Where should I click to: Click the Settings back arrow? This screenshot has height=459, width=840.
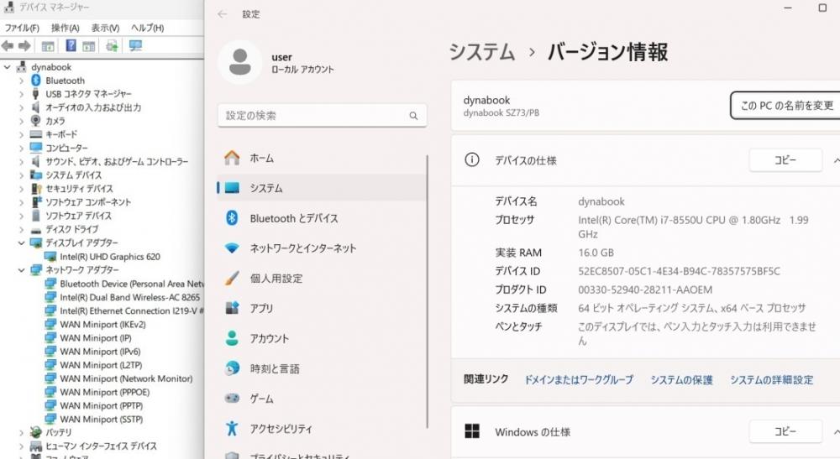click(x=223, y=14)
